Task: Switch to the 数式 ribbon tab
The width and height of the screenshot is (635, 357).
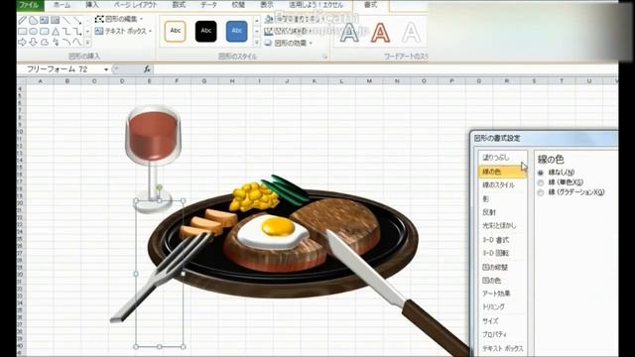Action: pyautogui.click(x=179, y=5)
